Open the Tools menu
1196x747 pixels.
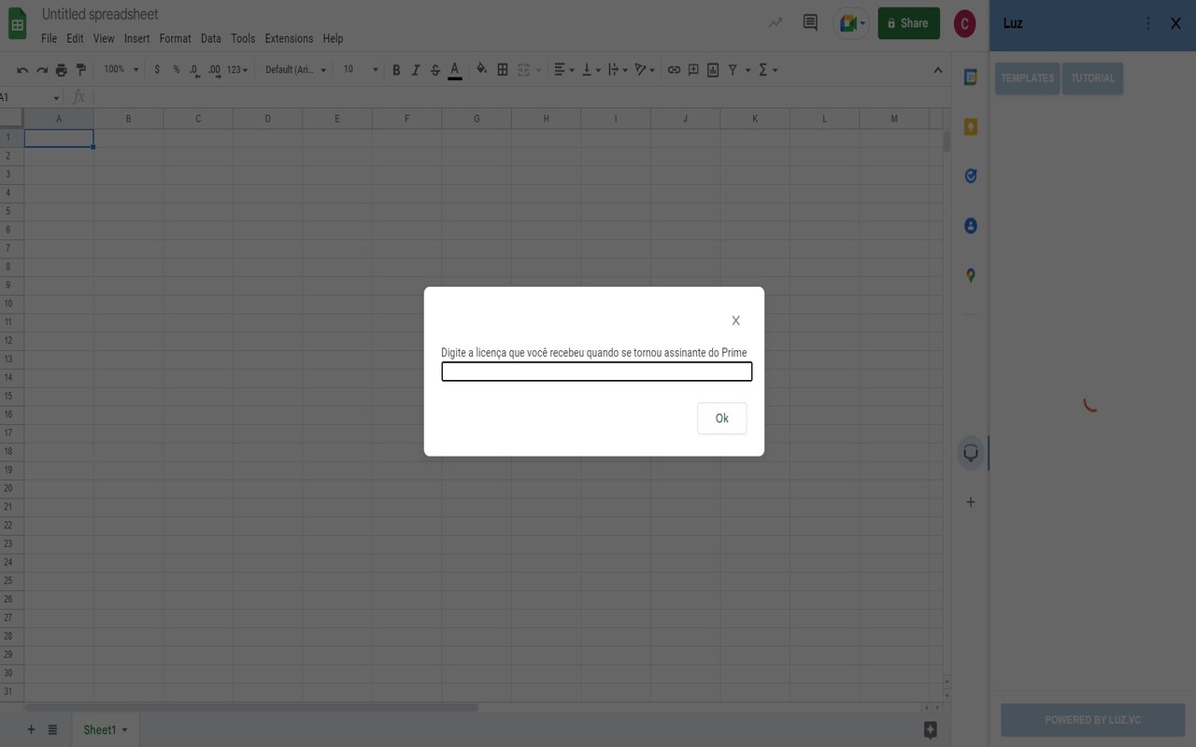(243, 38)
